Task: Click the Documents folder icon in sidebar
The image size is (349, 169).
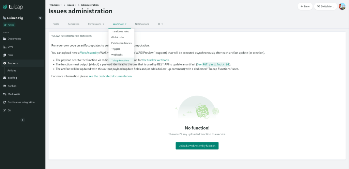Action: coord(4,39)
